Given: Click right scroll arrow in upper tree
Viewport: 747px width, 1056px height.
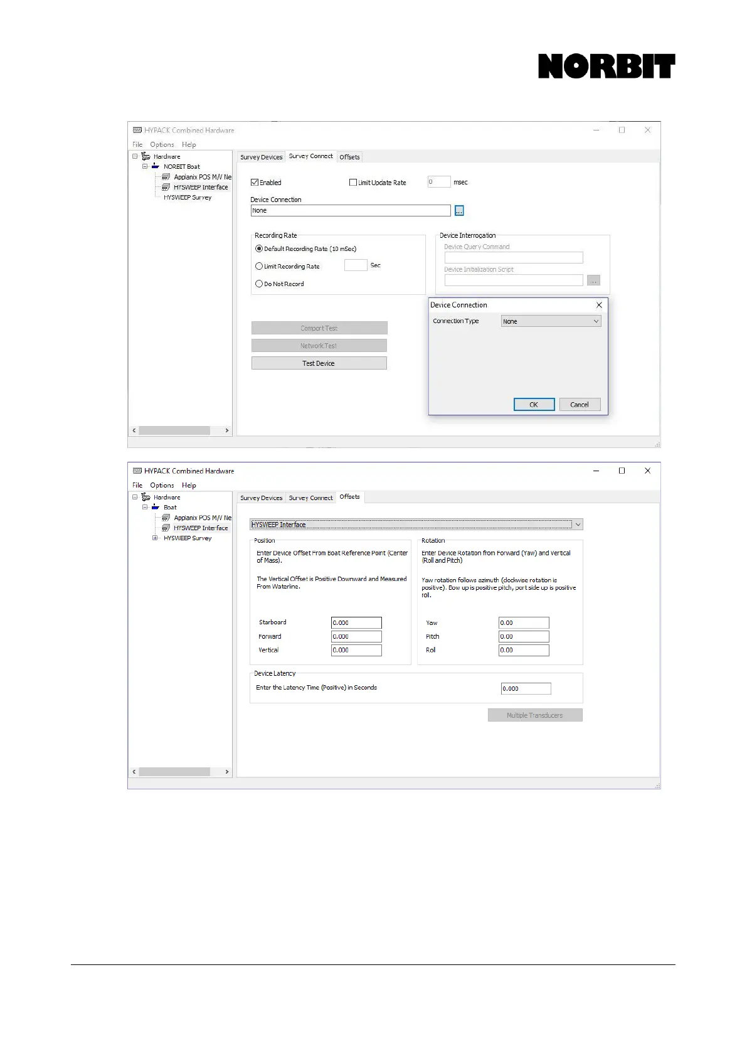Looking at the screenshot, I should 227,430.
